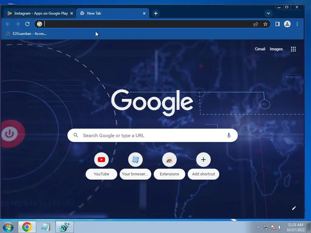Open a new tab with plus button
311x233 pixels.
[x=156, y=13]
